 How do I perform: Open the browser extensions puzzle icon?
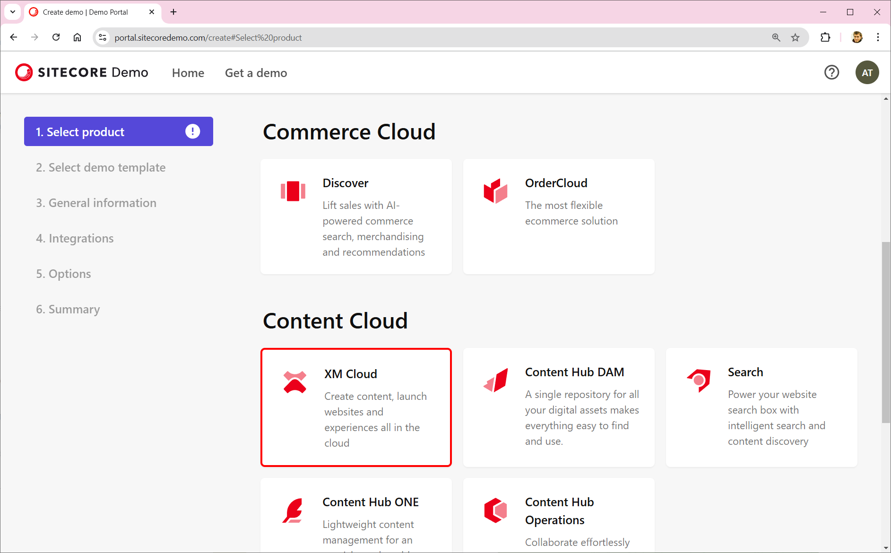pyautogui.click(x=825, y=37)
